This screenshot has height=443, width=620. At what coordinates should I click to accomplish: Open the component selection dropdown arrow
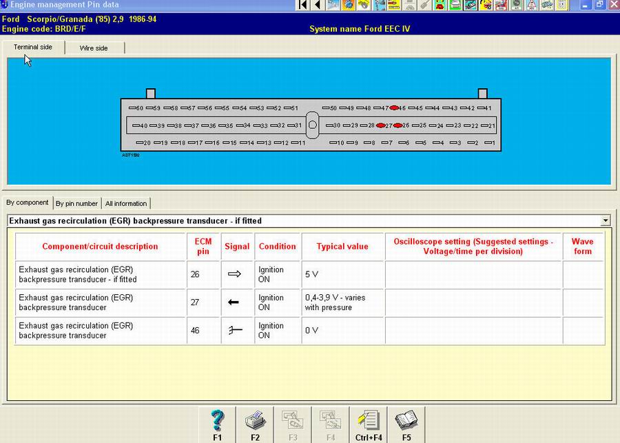pos(605,220)
